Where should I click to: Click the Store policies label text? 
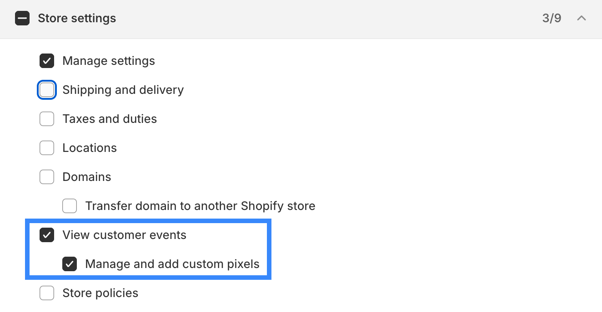100,293
